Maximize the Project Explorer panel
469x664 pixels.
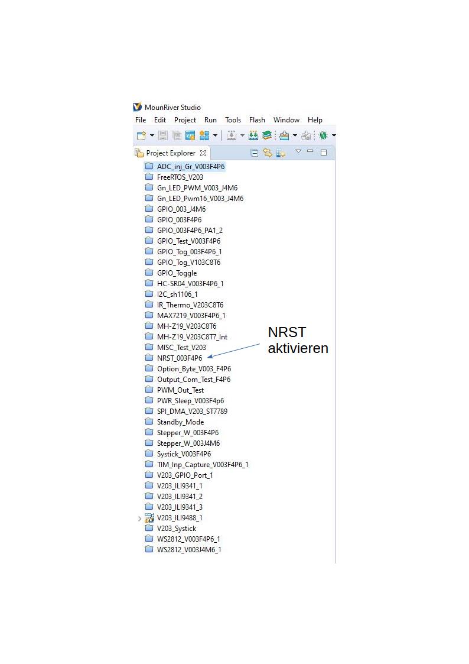pyautogui.click(x=324, y=153)
